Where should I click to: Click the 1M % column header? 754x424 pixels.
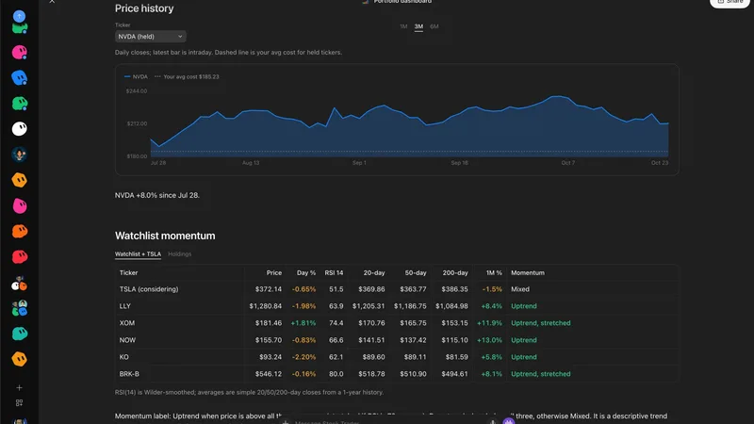[494, 272]
